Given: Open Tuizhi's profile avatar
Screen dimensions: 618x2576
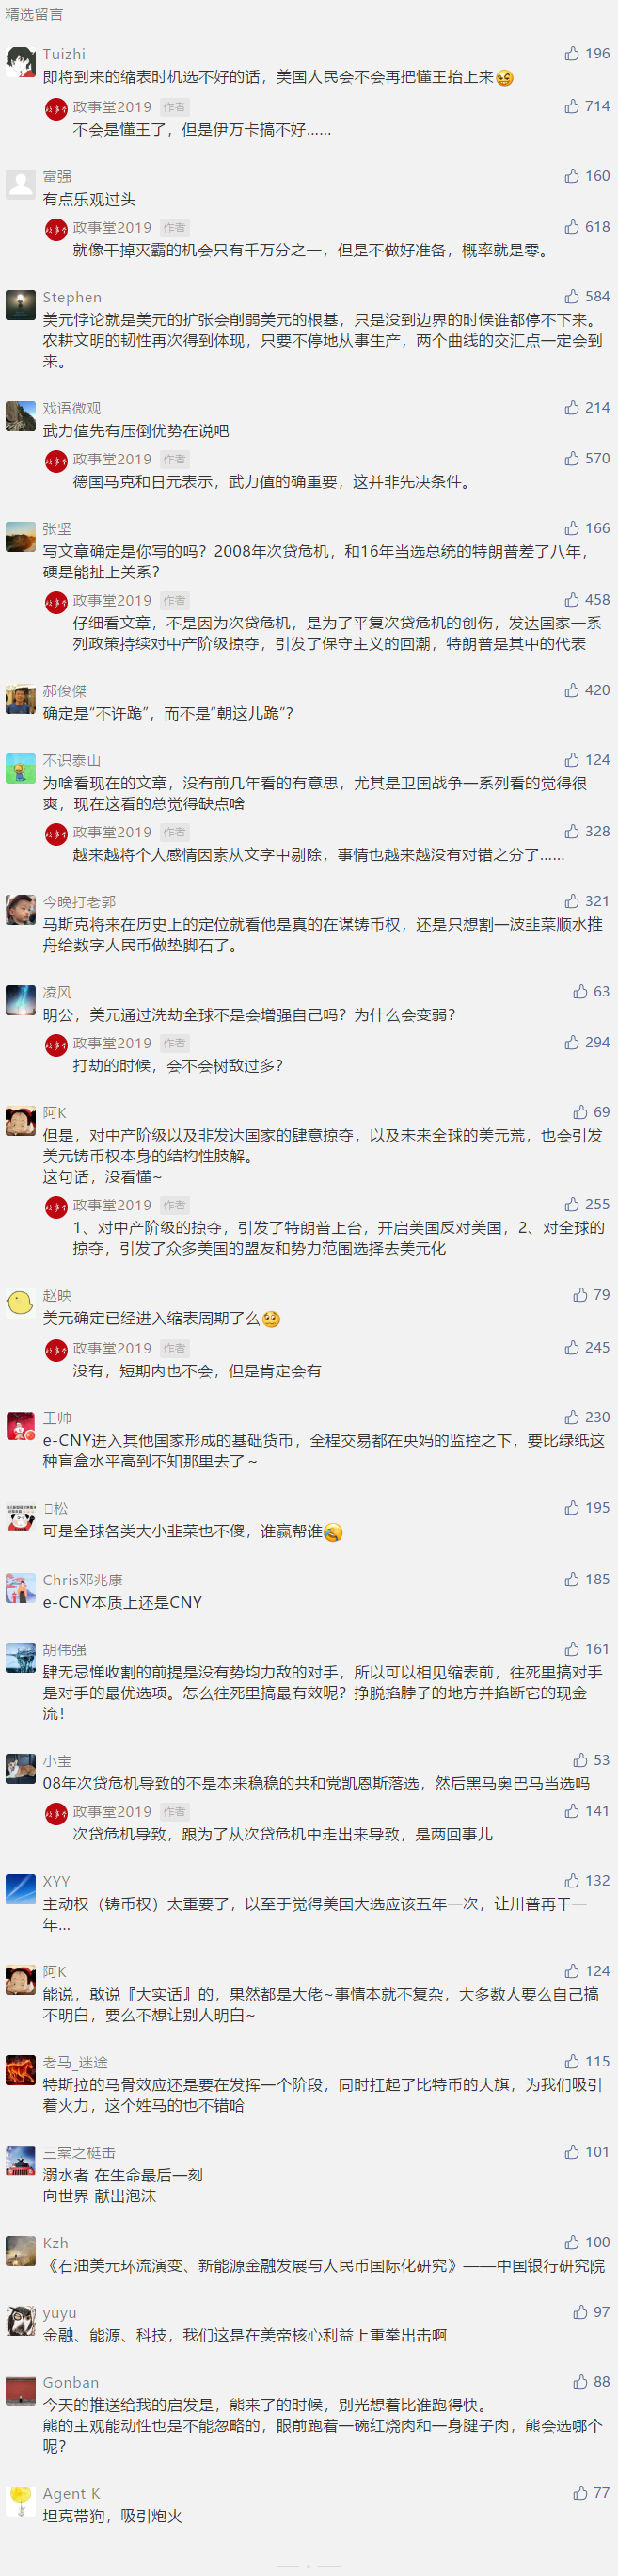Looking at the screenshot, I should [x=21, y=62].
